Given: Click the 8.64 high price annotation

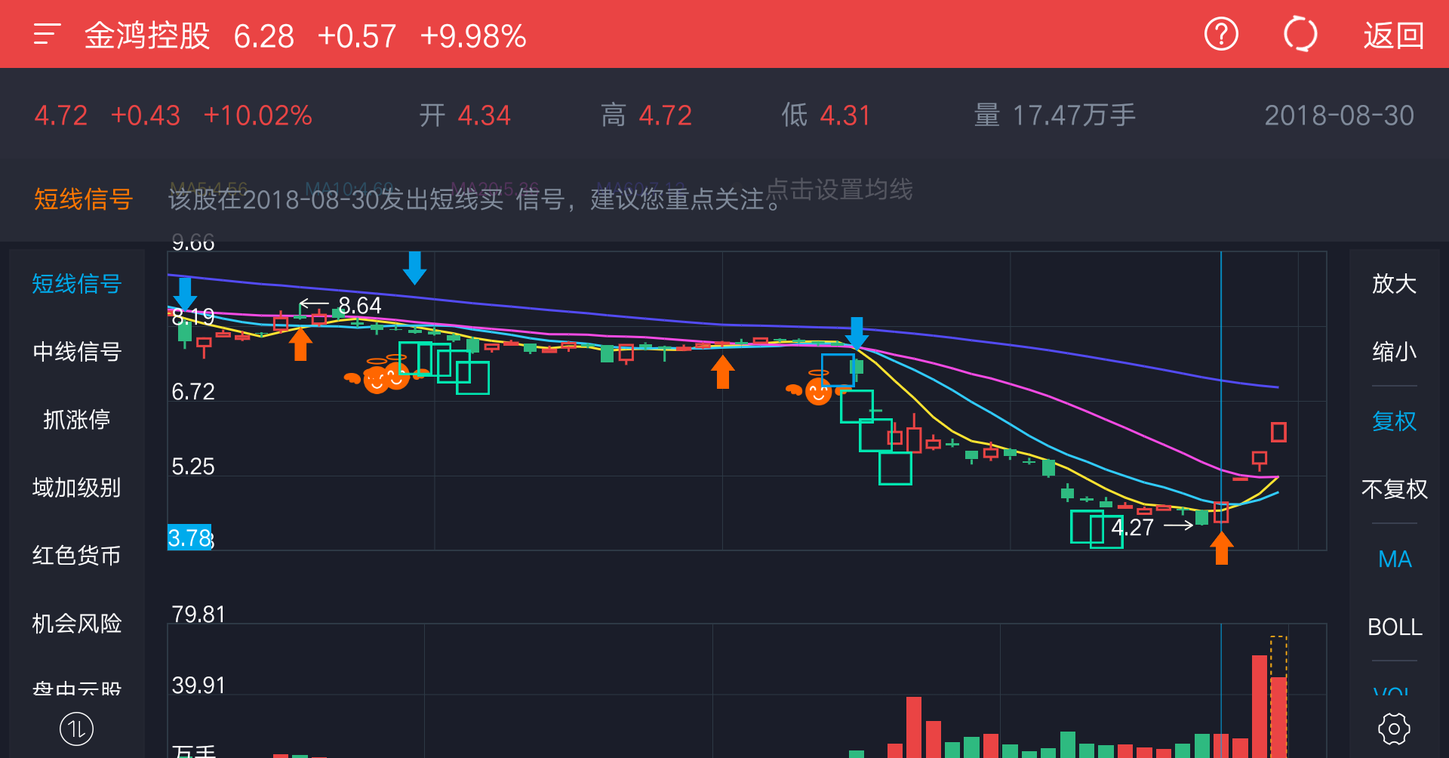Looking at the screenshot, I should coord(359,306).
